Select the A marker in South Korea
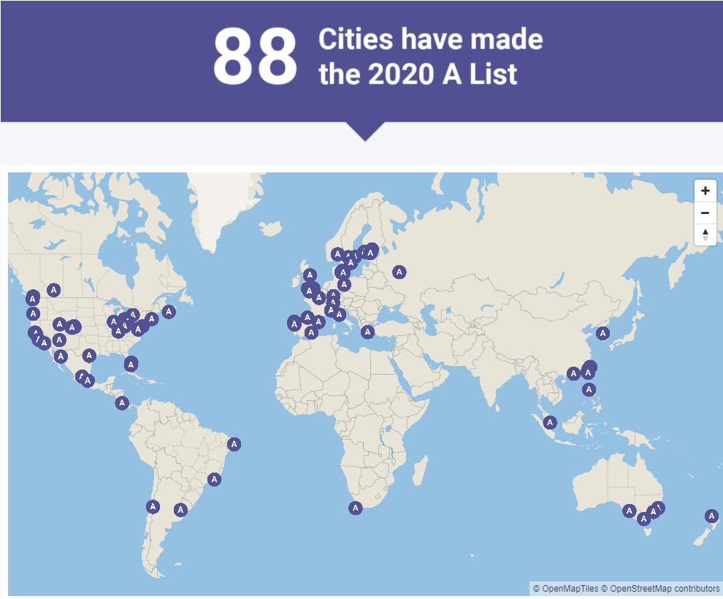Screen dimensions: 723x599 tap(602, 333)
